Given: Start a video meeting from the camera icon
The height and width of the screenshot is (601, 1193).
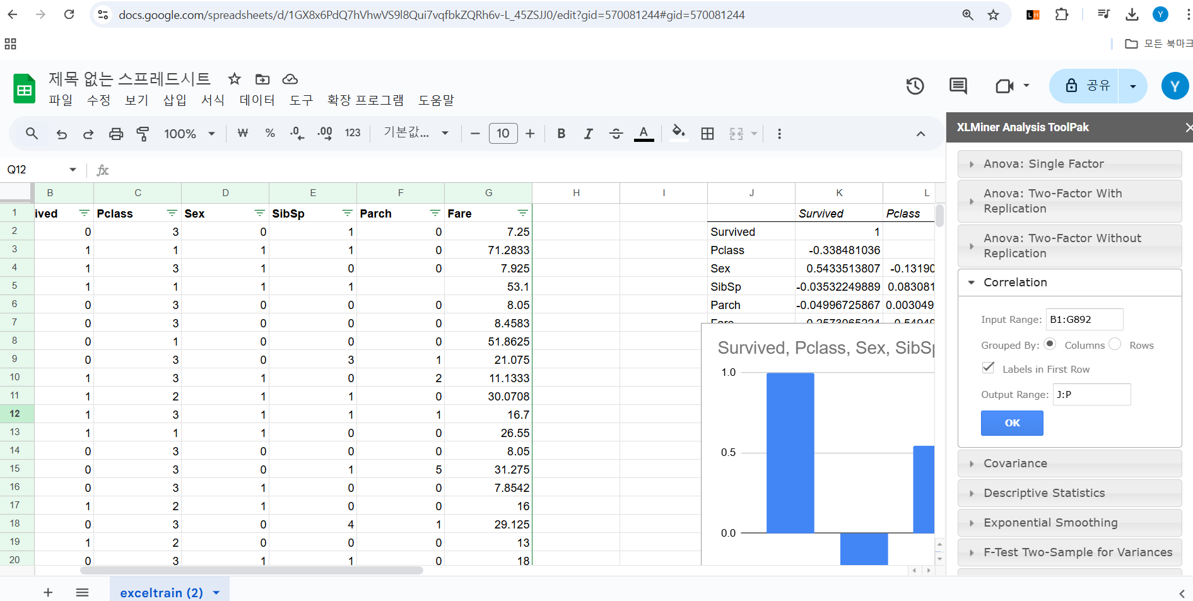Looking at the screenshot, I should (x=1004, y=86).
